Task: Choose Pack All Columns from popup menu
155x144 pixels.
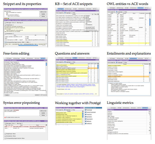Action: point(90,29)
